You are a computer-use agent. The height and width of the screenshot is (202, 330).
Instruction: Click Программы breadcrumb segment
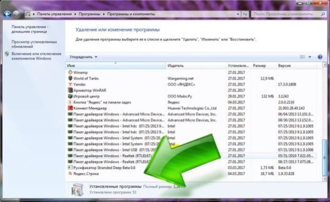(89, 14)
